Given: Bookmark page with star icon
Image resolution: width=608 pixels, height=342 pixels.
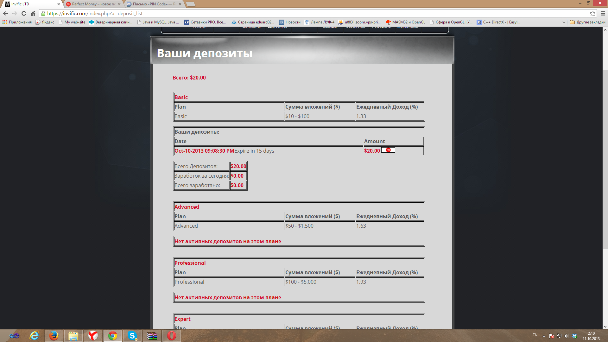Looking at the screenshot, I should coord(592,13).
